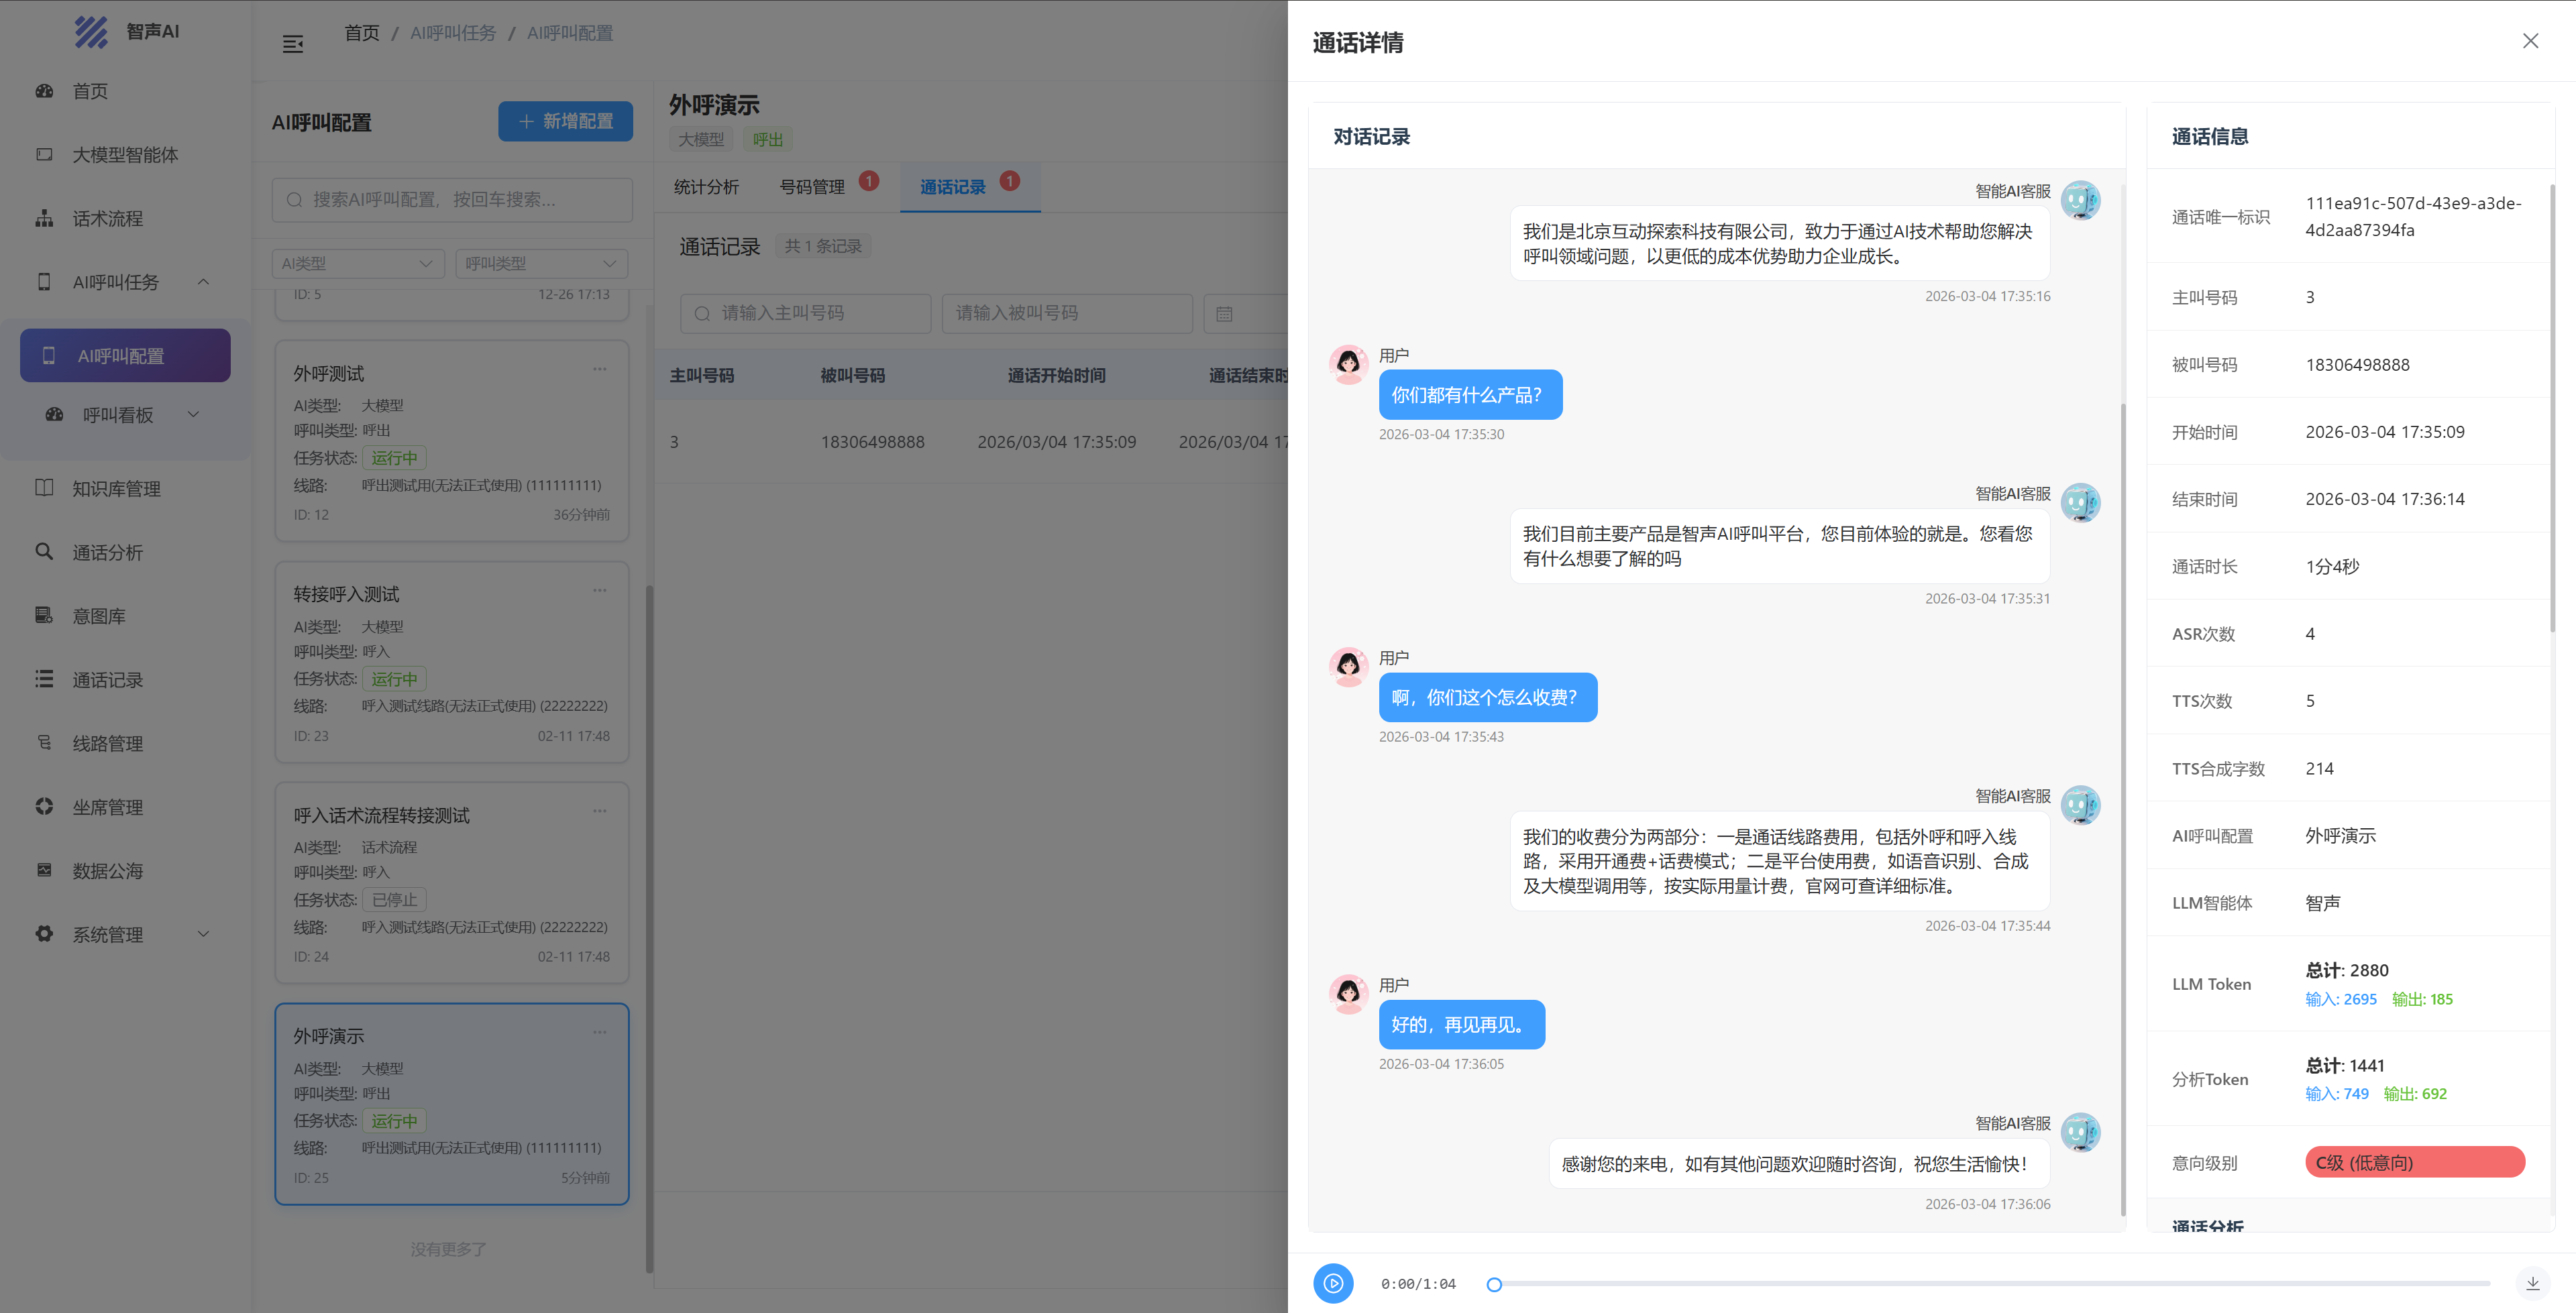2576x1313 pixels.
Task: Go to 通话分析 in the sidebar
Action: pyautogui.click(x=107, y=553)
